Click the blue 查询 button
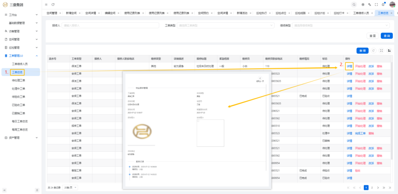 pyautogui.click(x=387, y=36)
